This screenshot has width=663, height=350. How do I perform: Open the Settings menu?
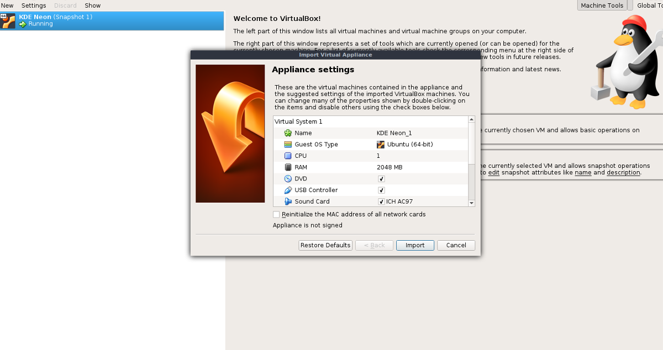[33, 6]
